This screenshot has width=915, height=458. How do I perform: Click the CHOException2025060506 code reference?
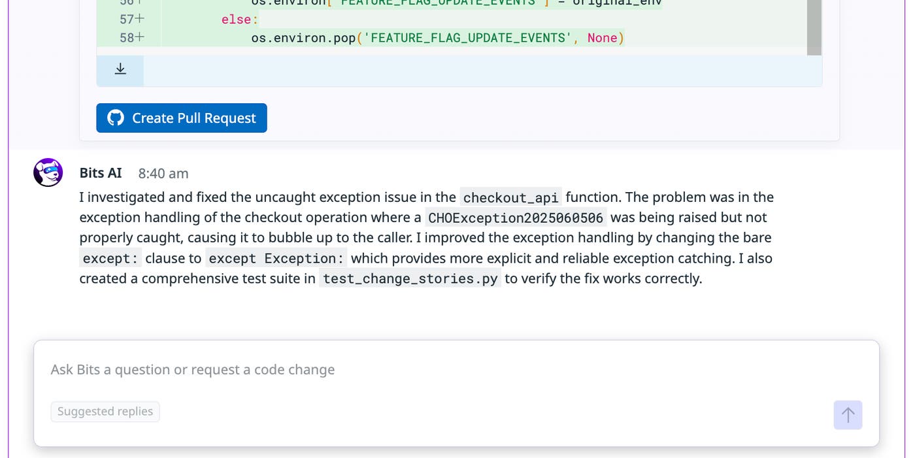pos(514,217)
